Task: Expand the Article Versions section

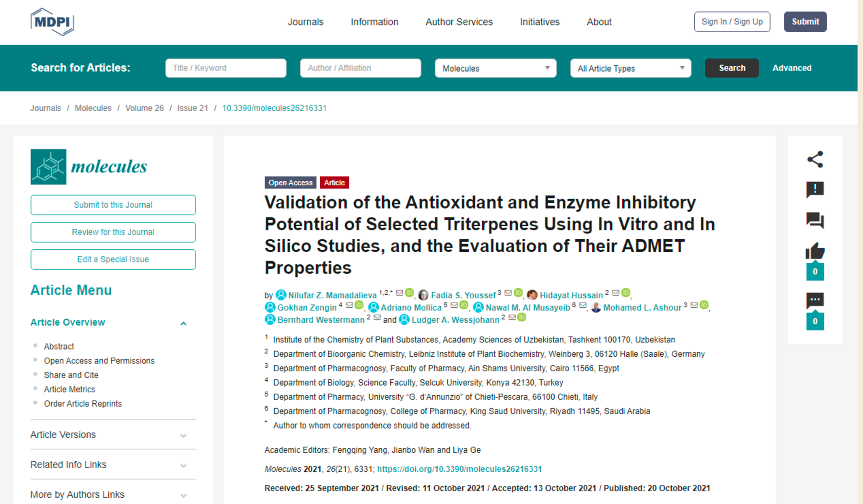Action: [183, 436]
